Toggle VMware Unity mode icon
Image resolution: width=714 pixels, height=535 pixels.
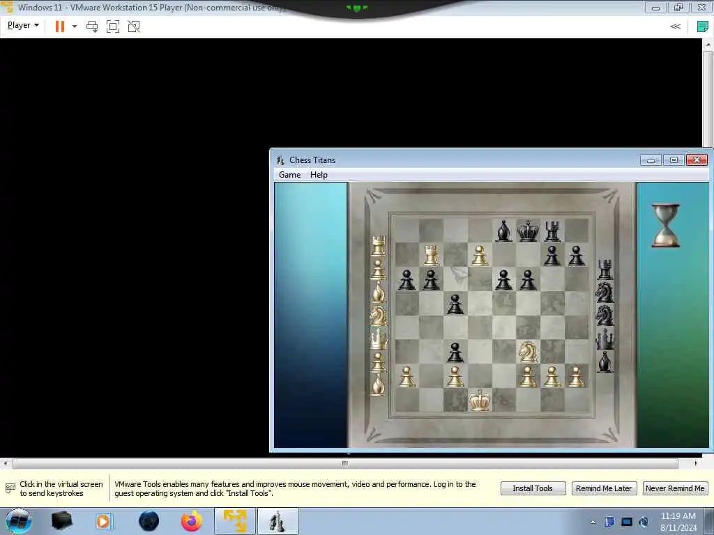pyautogui.click(x=134, y=26)
